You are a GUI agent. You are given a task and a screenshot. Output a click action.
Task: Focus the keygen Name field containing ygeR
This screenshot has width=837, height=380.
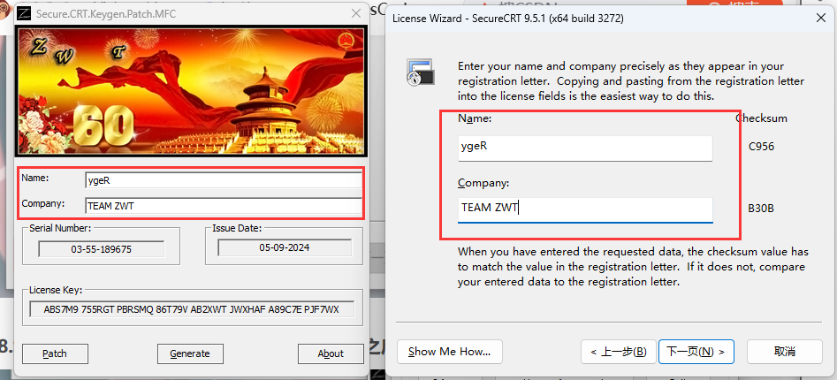pos(223,180)
